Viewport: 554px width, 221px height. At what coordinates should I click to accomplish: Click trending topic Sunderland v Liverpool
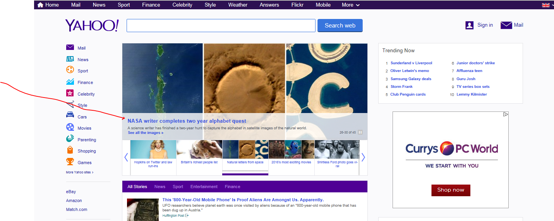[411, 63]
